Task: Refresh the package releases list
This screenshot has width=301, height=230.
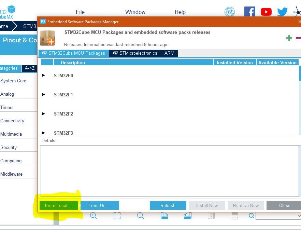Action: coord(168,205)
